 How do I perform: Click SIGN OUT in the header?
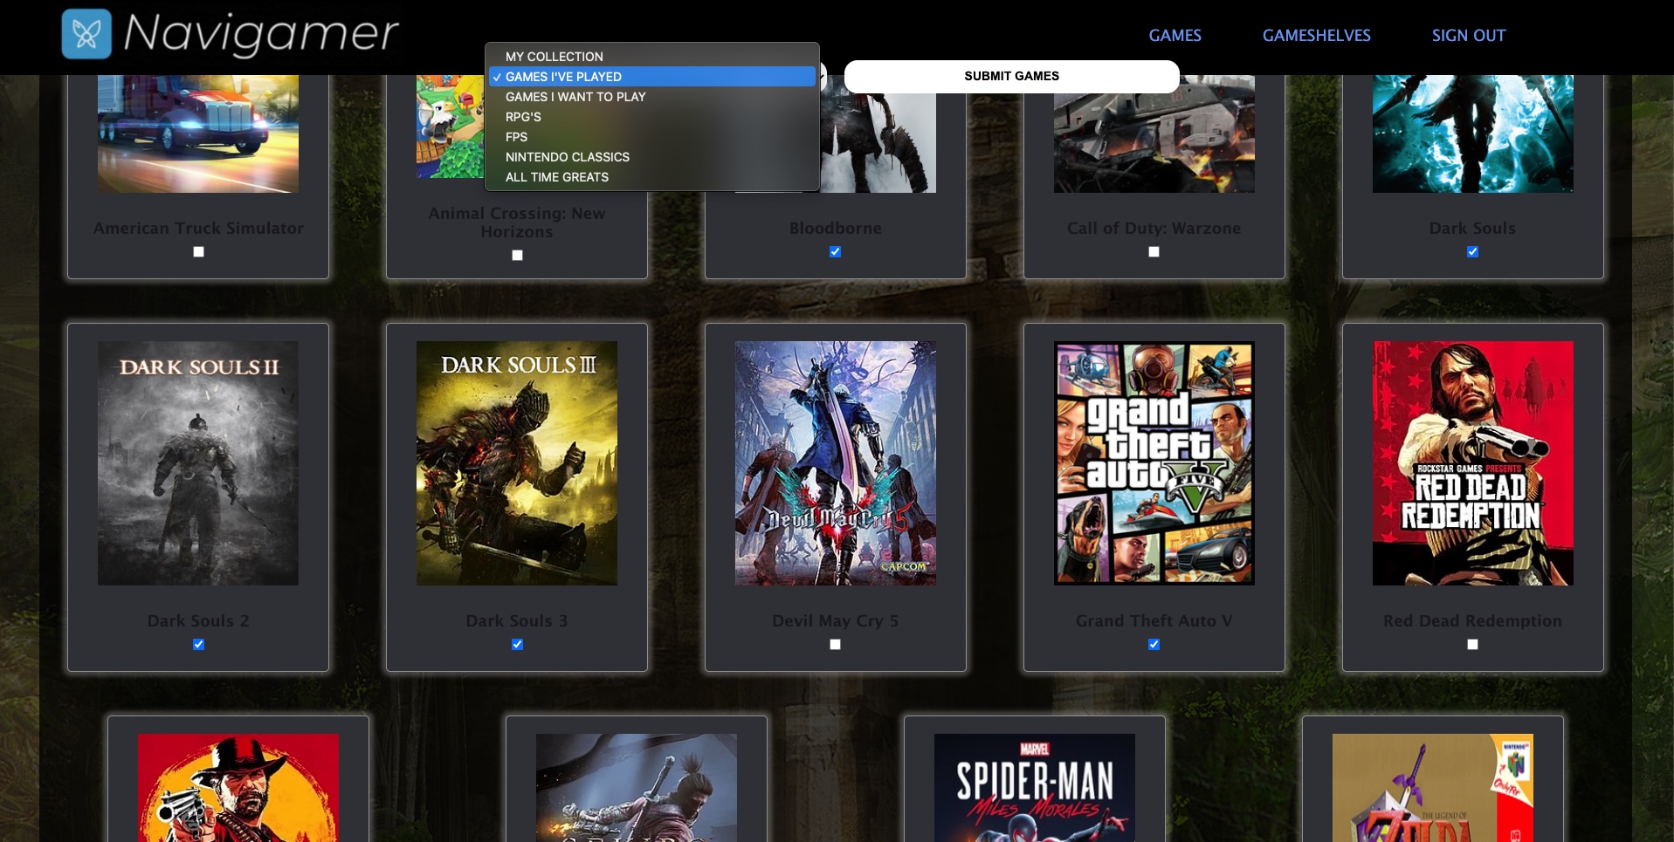coord(1468,36)
